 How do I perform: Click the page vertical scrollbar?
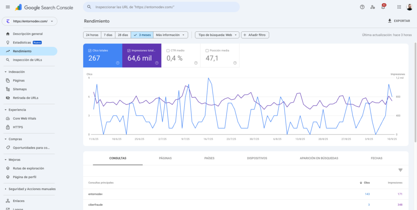pyautogui.click(x=415, y=92)
